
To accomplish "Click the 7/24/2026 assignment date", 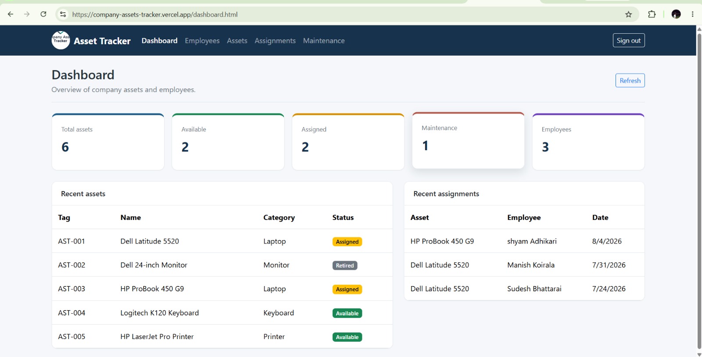I will (609, 289).
